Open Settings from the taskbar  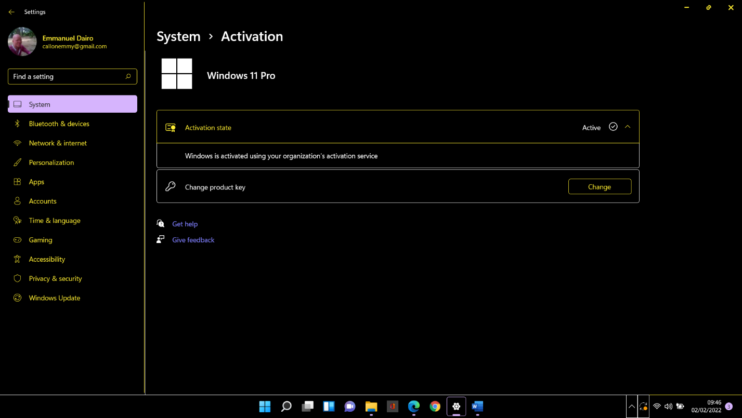(x=456, y=407)
